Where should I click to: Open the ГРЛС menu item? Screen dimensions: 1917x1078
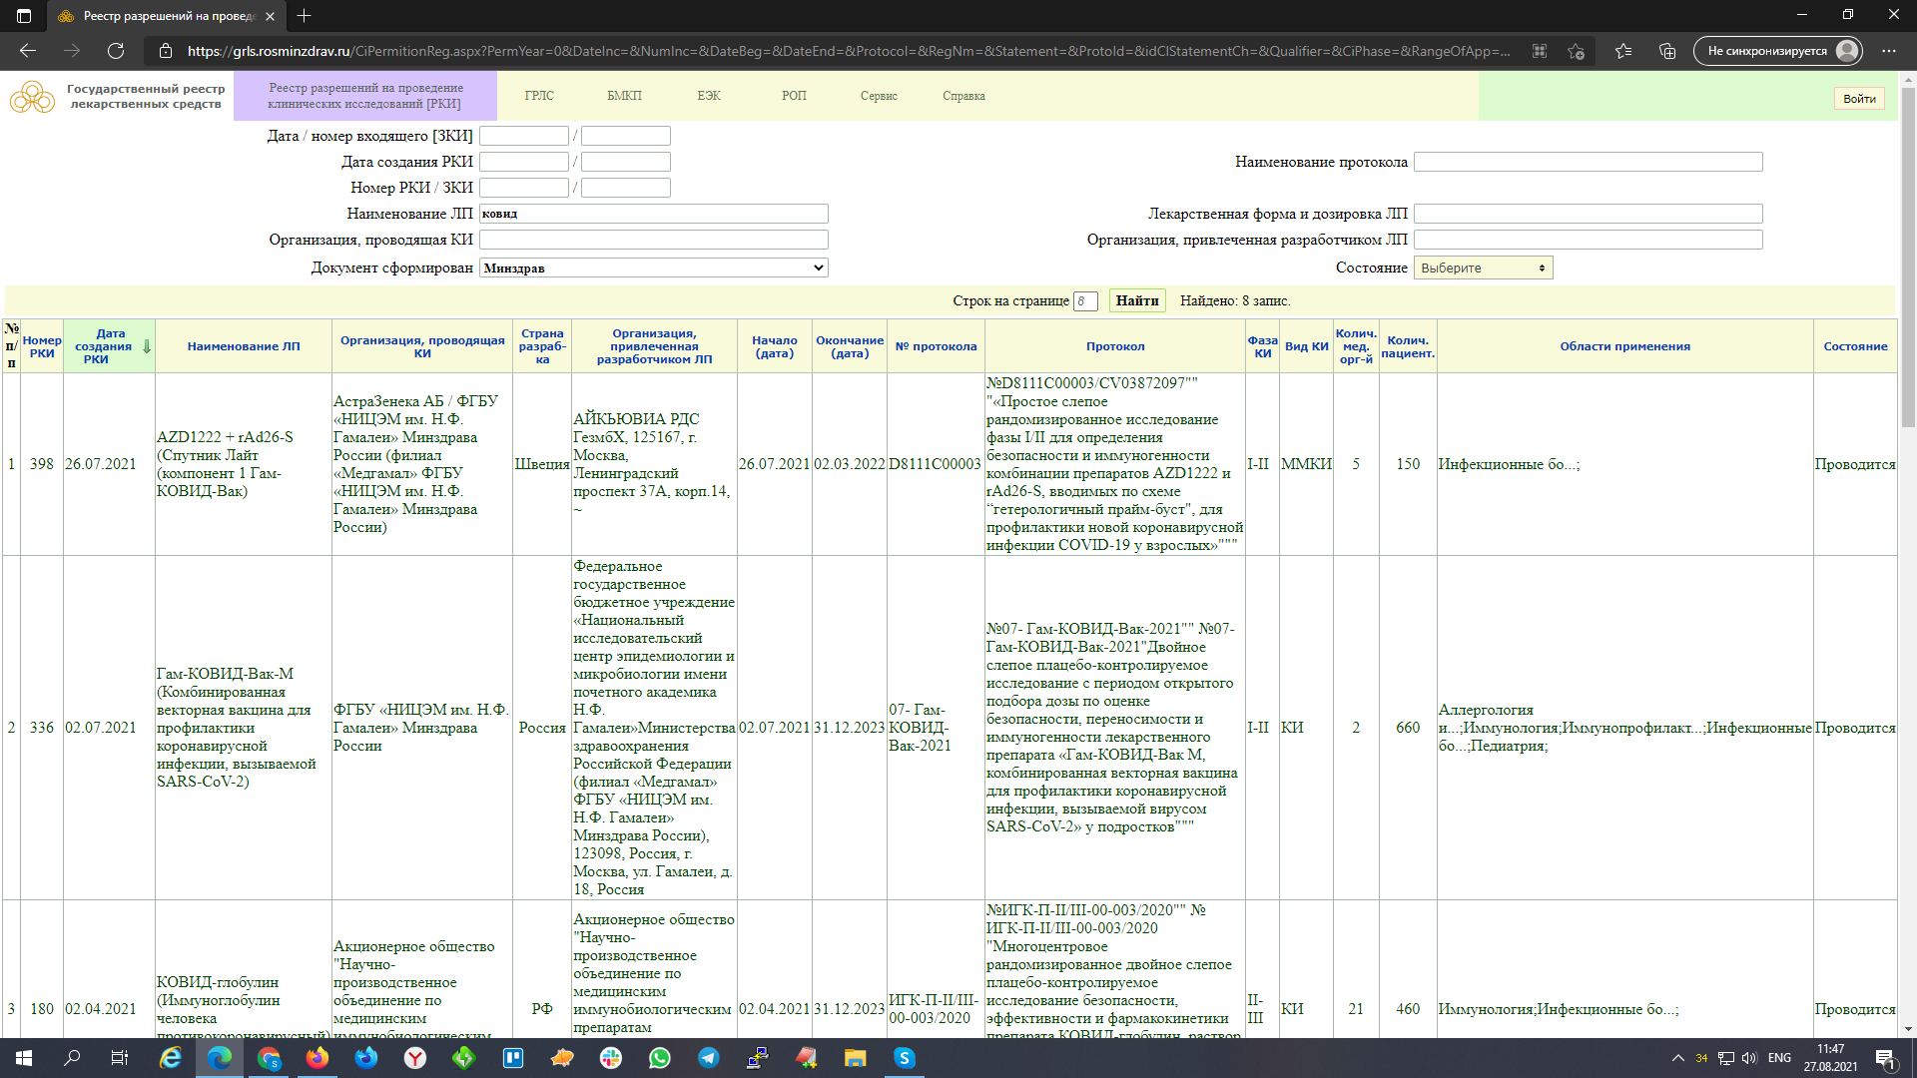click(x=539, y=96)
